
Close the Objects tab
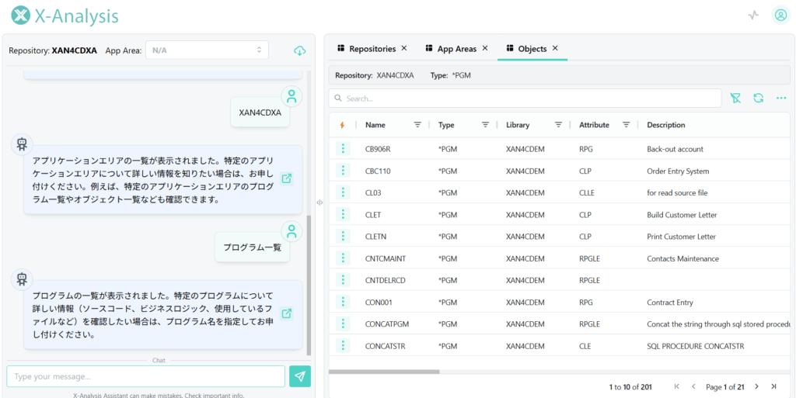tap(555, 48)
